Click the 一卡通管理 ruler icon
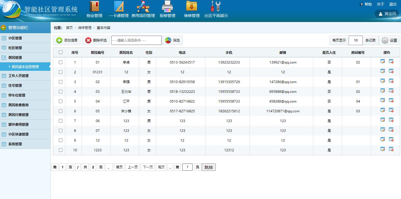Screen dimensions: 401x199 (x=119, y=7)
